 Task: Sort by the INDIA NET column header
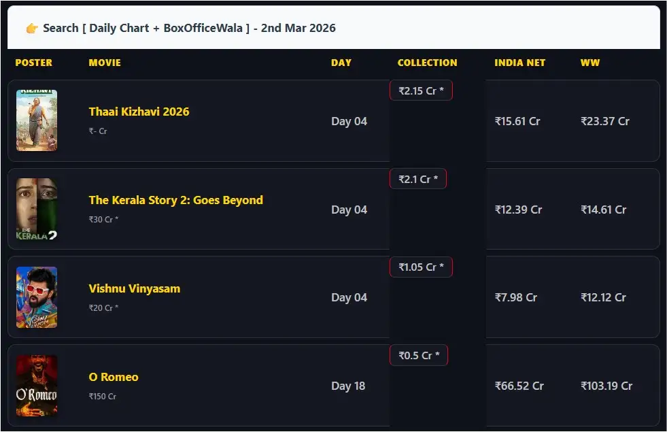[x=520, y=63]
